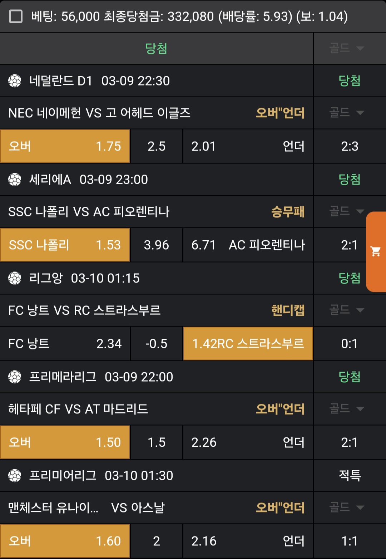Open the orange shopping cart button
Viewport: 386px width, 559px height.
pyautogui.click(x=376, y=251)
